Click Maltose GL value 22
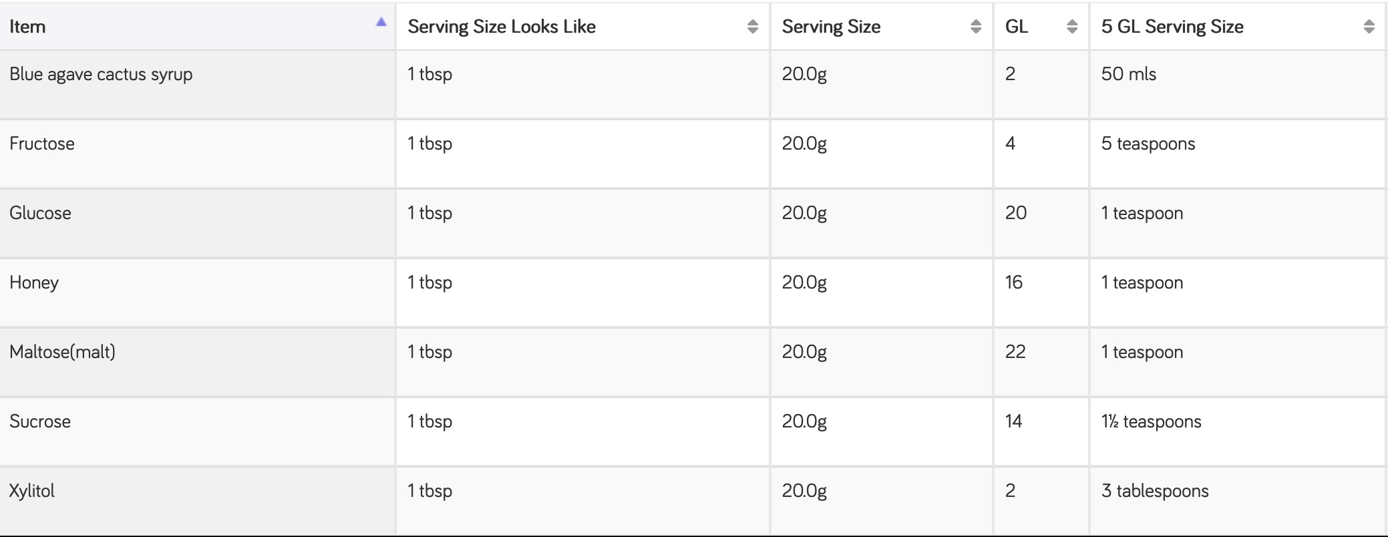Screen dimensions: 1388x537 pyautogui.click(x=1015, y=352)
